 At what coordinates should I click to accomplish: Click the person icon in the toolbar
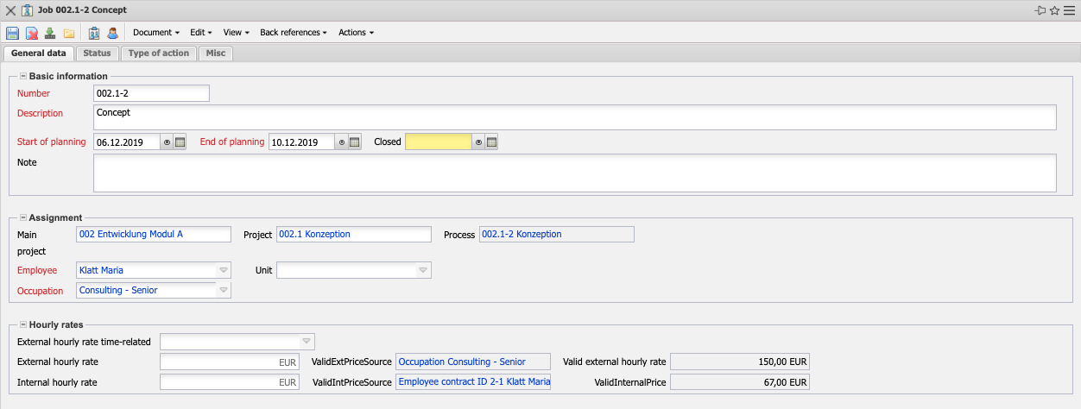click(x=113, y=33)
